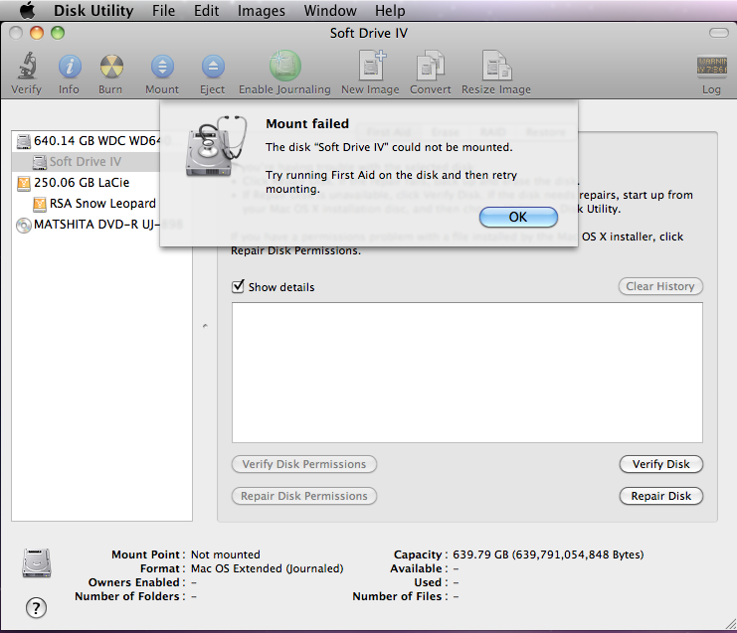Toggle the Show details checkbox

[238, 286]
